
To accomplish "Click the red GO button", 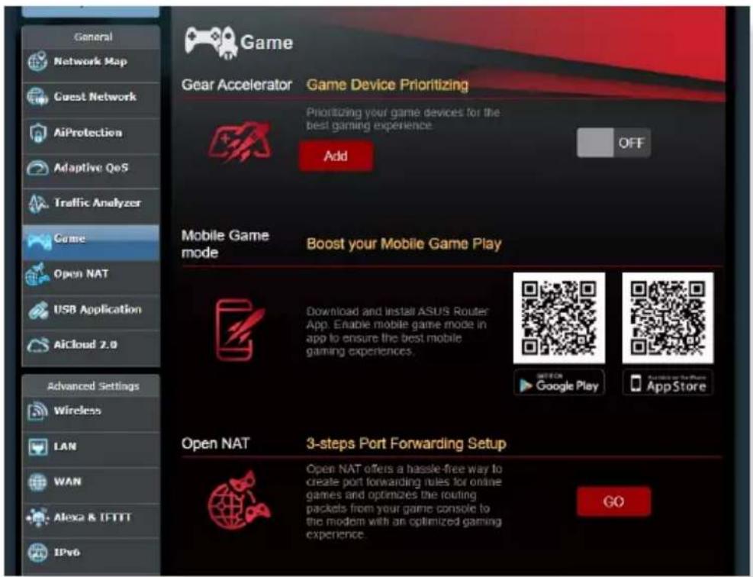I will point(613,501).
